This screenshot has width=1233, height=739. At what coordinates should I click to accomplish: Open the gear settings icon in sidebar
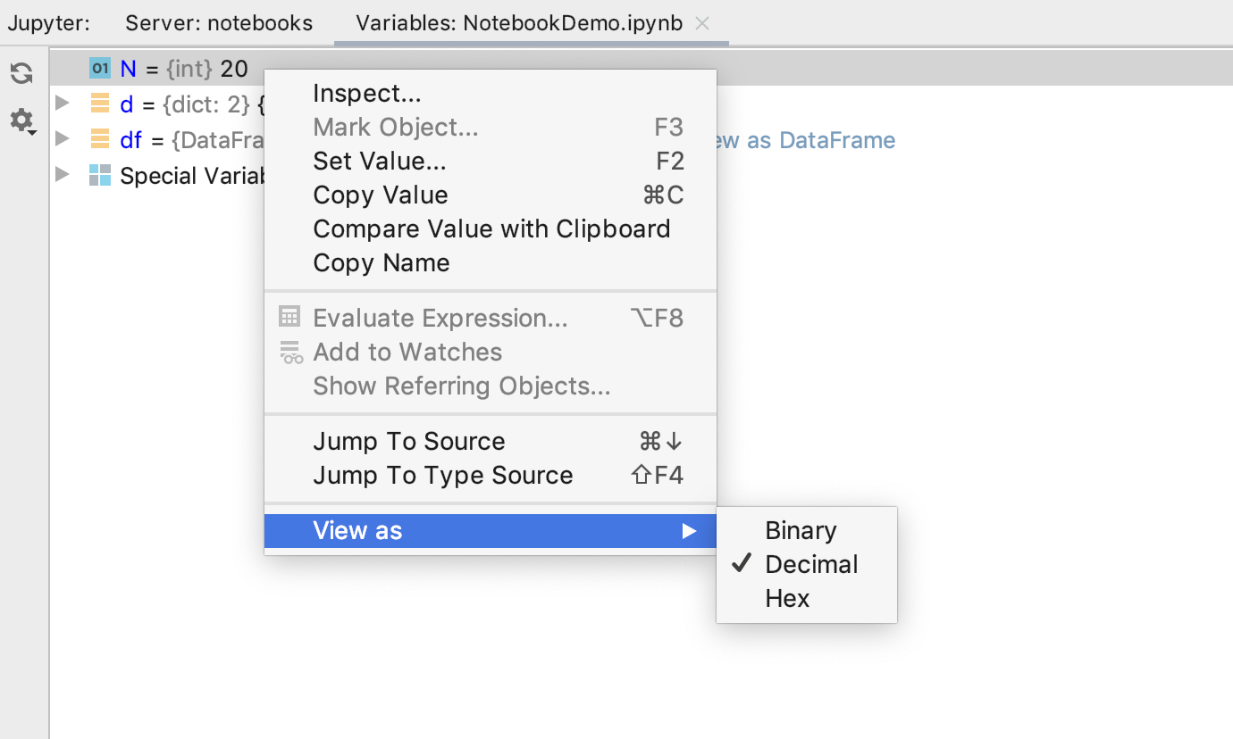(22, 120)
